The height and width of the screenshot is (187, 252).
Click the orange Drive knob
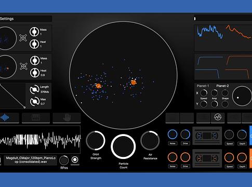coord(185,157)
